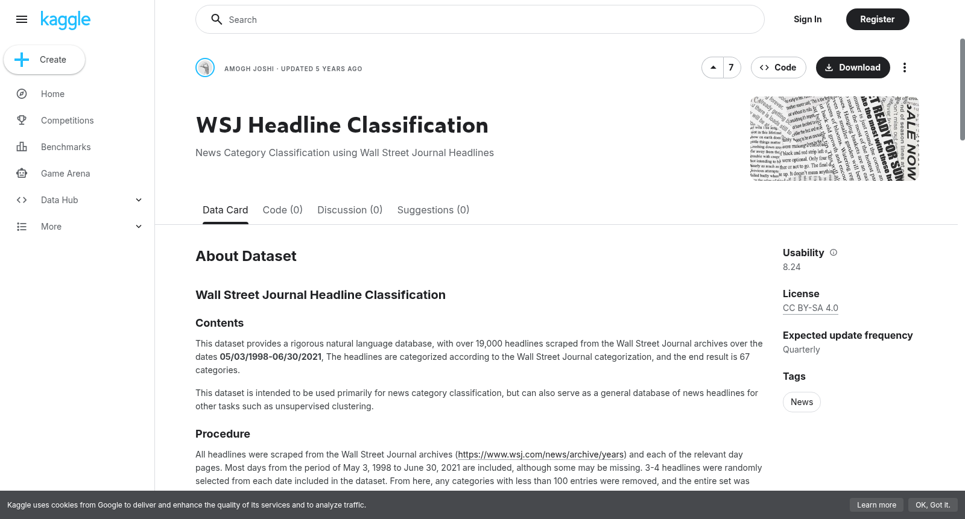Viewport: 965px width, 519px height.
Task: Open the newspaper cover thumbnail
Action: (835, 139)
